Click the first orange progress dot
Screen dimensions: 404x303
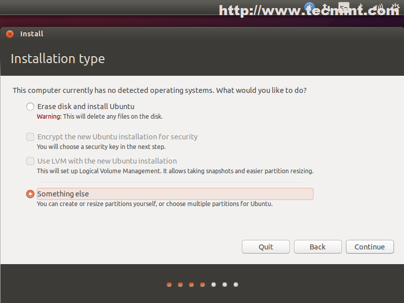169,284
